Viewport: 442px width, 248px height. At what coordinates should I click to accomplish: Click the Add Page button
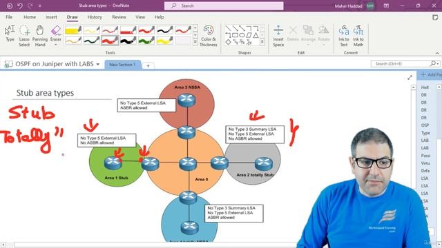pos(431,74)
